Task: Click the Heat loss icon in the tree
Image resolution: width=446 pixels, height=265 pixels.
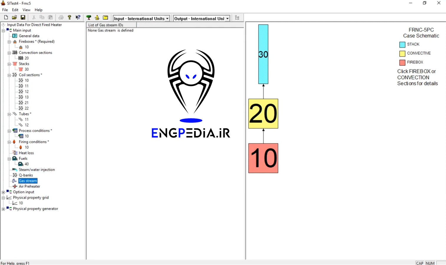Action: pos(15,153)
